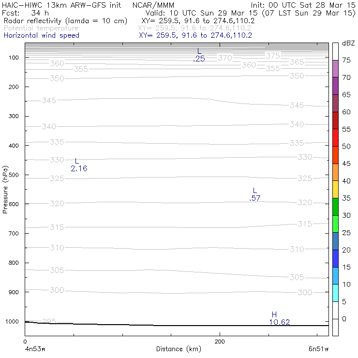Click the blue 'Horizontal wind speed' legend text
Screen dimensions: 358x358
point(42,35)
